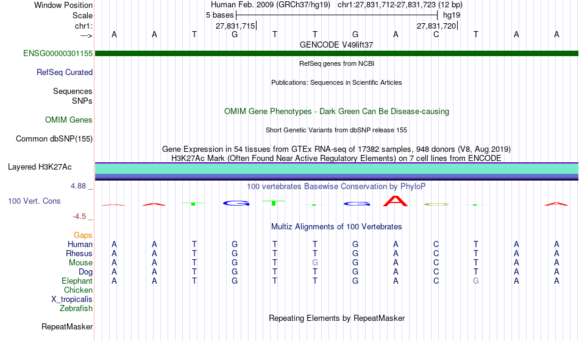Click the sequence direction arrow '--->'
579x341 pixels.
[86, 35]
